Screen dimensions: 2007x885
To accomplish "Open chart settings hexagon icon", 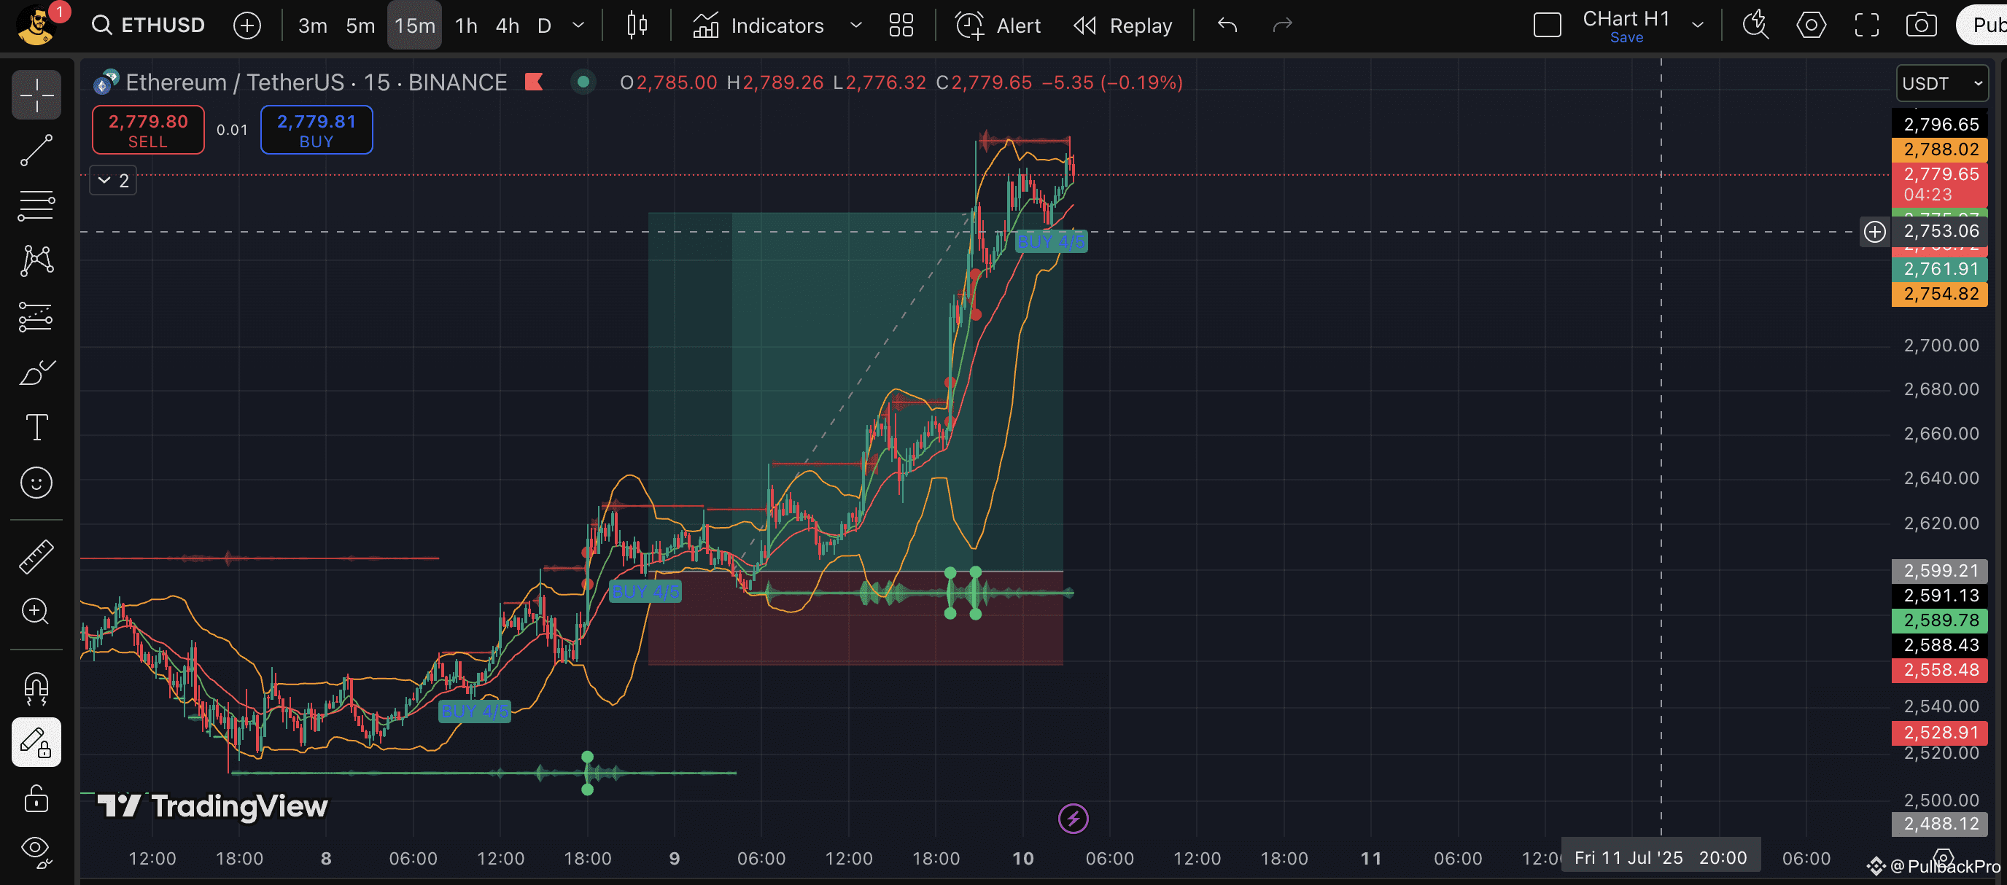I will [x=1811, y=26].
